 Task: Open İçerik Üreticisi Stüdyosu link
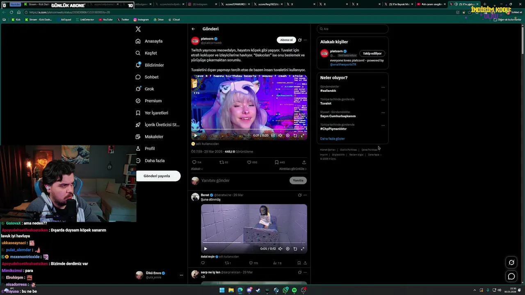157,125
